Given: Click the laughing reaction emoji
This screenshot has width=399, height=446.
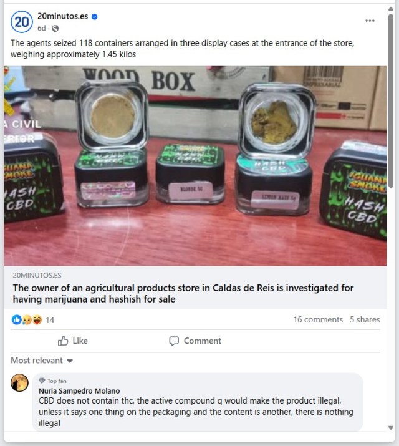Looking at the screenshot, I should (x=37, y=320).
